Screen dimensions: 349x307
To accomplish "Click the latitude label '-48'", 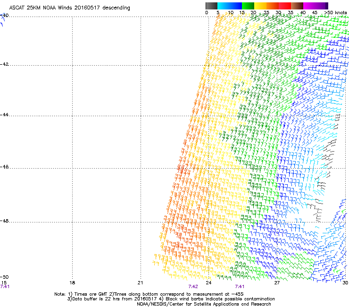I will (4, 221).
